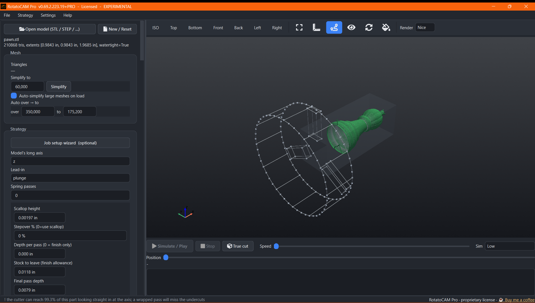Open the Job setup wizard
Image resolution: width=535 pixels, height=303 pixels.
click(70, 143)
